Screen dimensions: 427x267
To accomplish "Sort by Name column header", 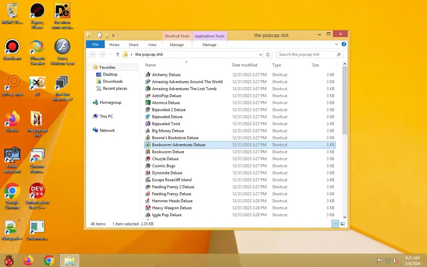I will point(187,65).
